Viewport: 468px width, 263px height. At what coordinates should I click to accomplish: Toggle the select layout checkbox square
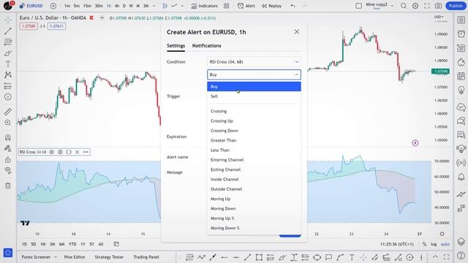coord(359,6)
